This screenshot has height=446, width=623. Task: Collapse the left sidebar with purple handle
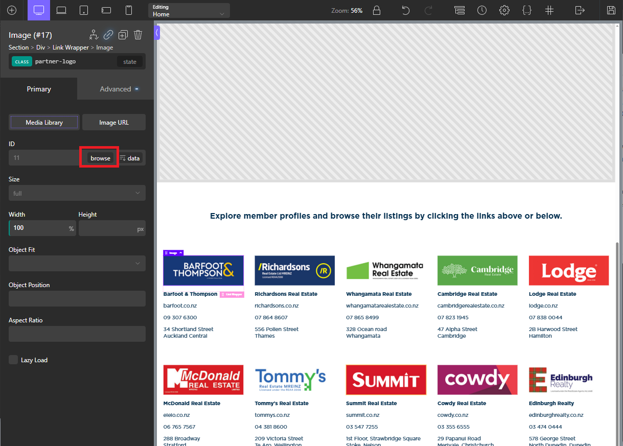(157, 33)
